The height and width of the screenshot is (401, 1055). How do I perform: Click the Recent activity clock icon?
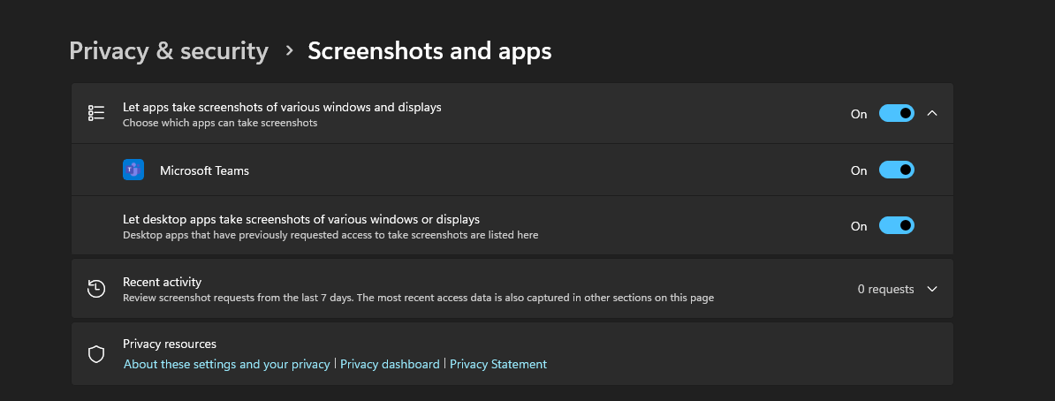[x=96, y=289]
